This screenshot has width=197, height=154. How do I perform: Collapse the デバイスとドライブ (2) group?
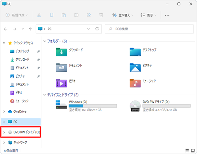pos(45,95)
